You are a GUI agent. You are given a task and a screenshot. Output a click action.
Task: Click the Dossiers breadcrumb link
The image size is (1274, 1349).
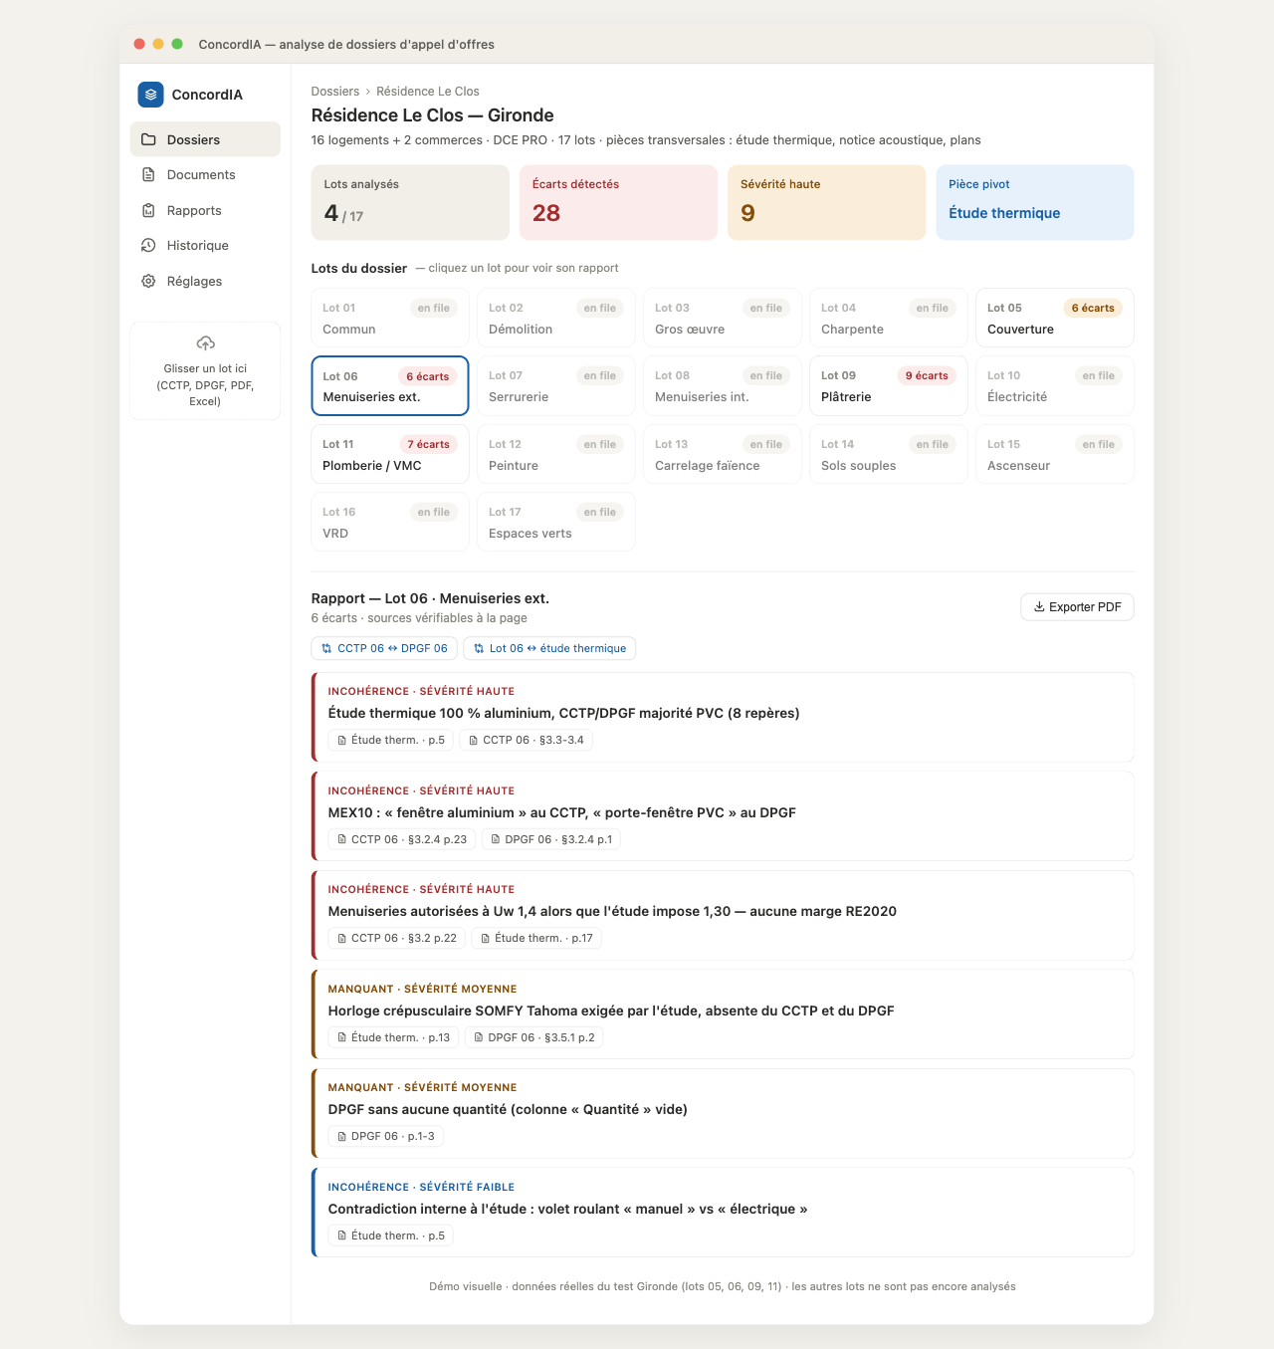point(335,92)
